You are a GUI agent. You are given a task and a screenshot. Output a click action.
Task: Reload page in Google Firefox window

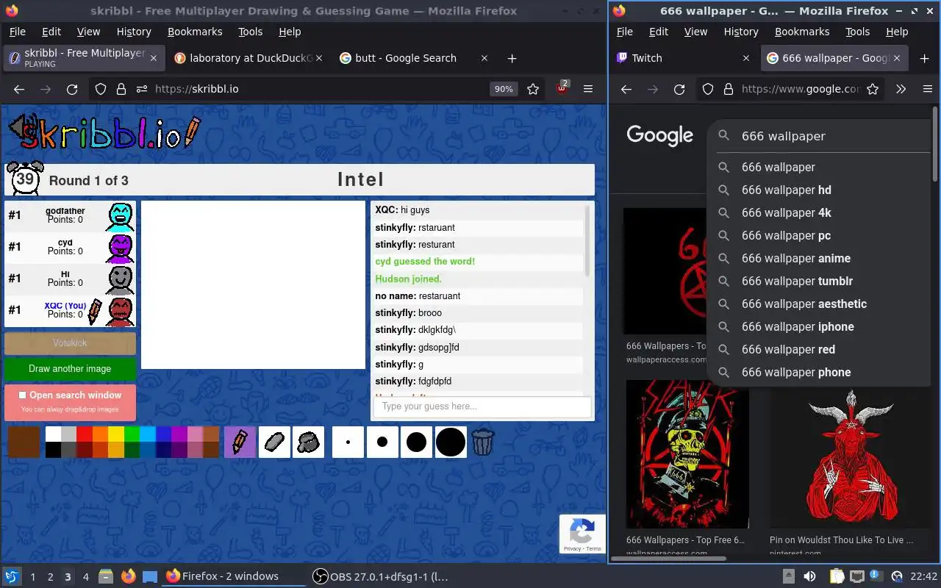(679, 89)
